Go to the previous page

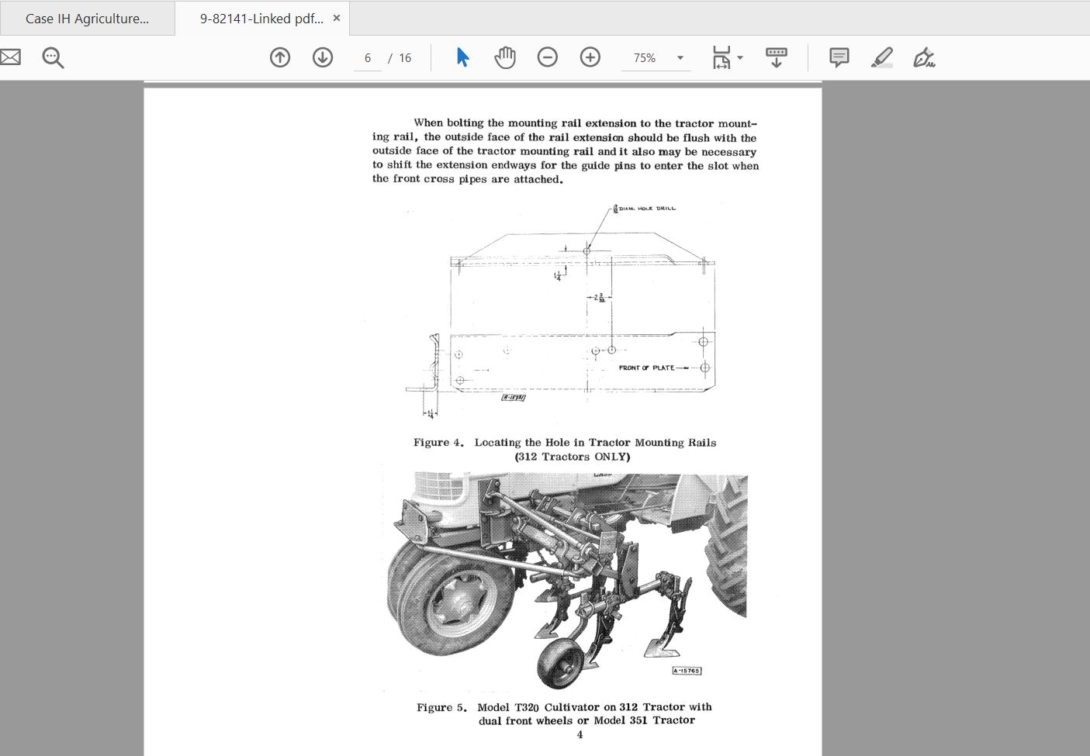(x=279, y=57)
